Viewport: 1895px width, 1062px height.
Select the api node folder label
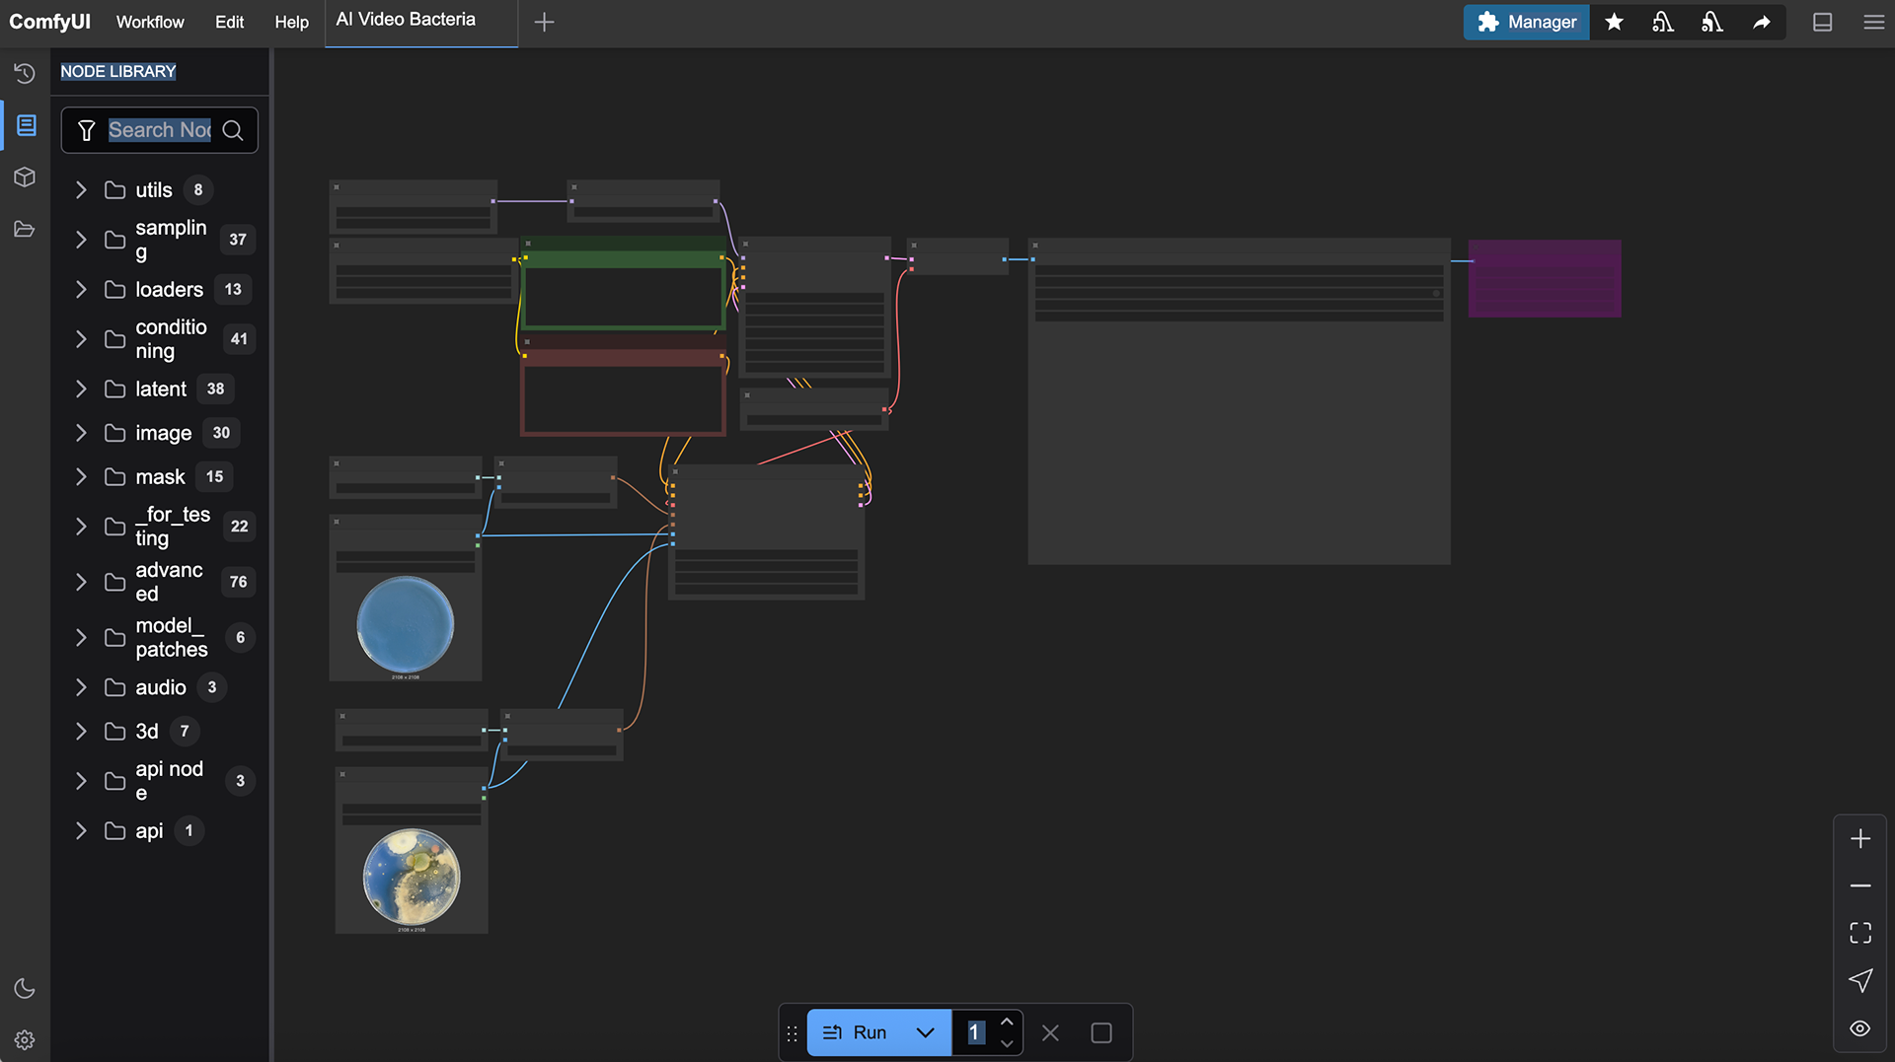click(170, 781)
